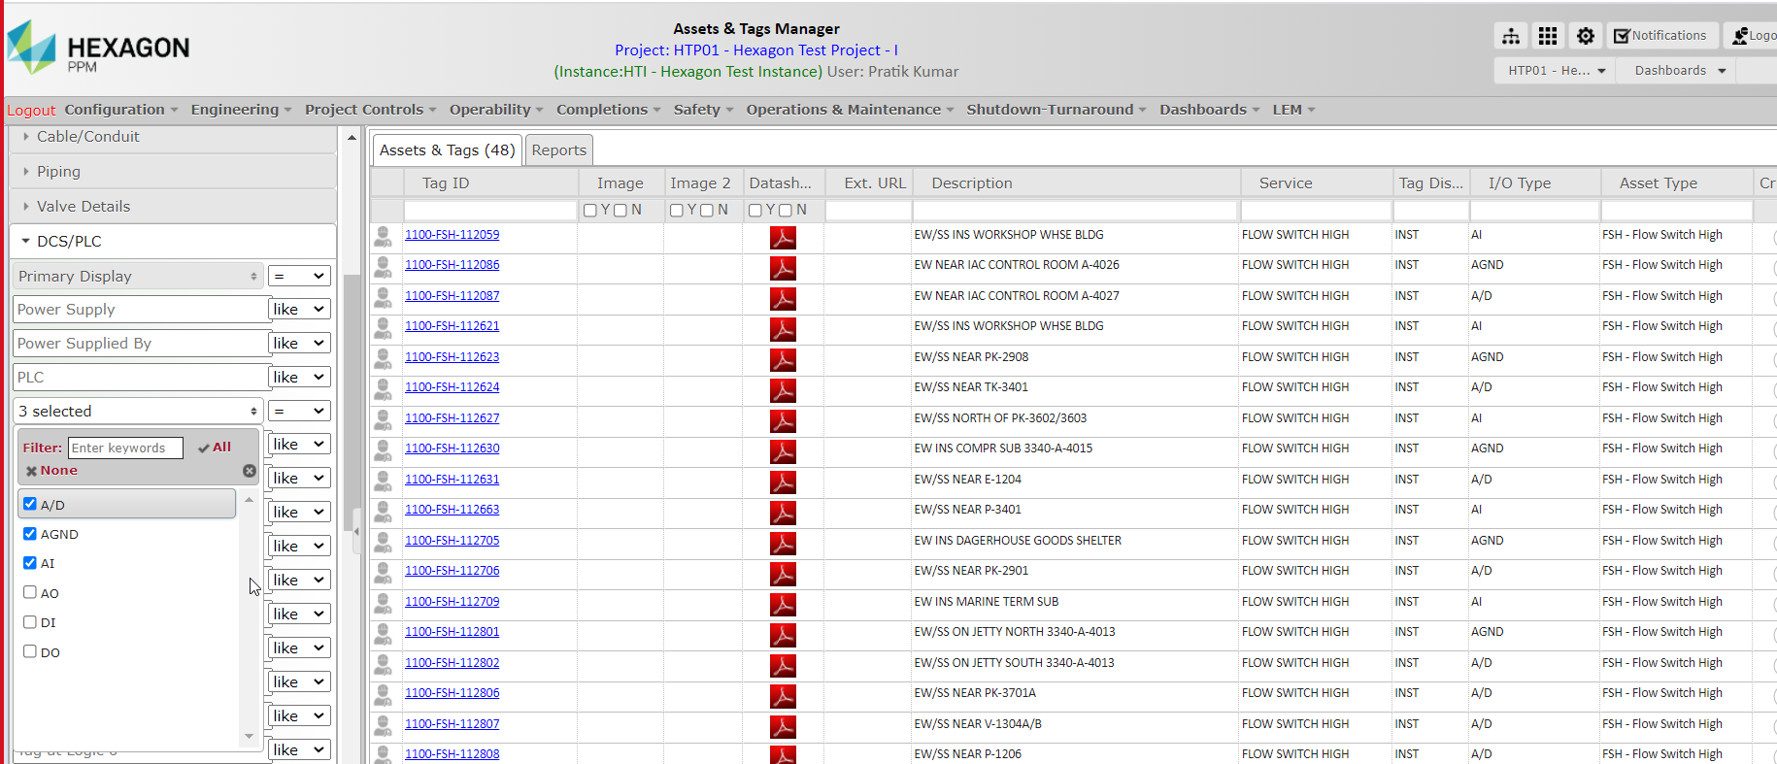
Task: Open the Shutdown-Turnaround menu
Action: [1056, 110]
